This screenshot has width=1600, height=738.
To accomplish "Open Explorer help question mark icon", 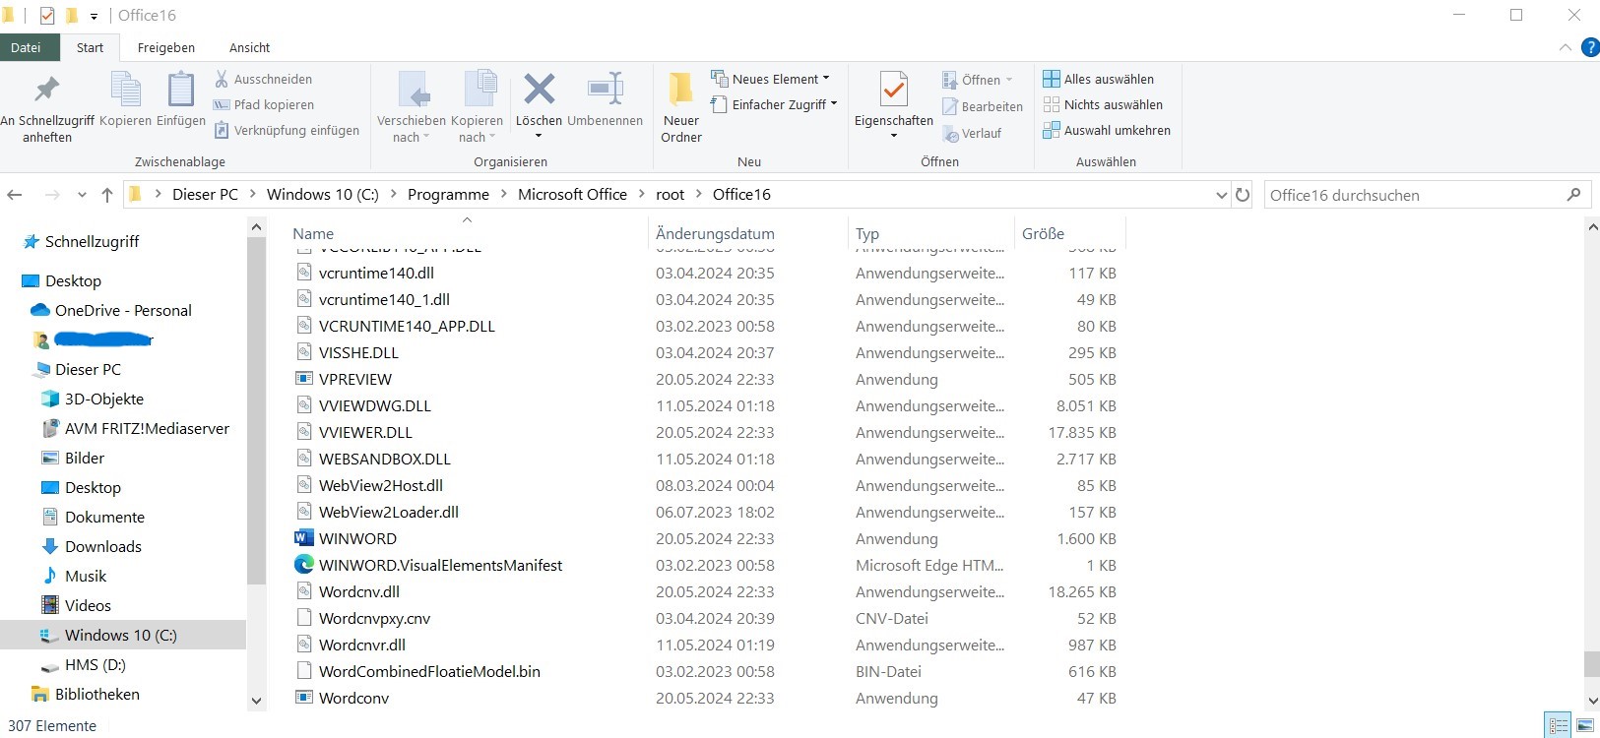I will pos(1590,47).
